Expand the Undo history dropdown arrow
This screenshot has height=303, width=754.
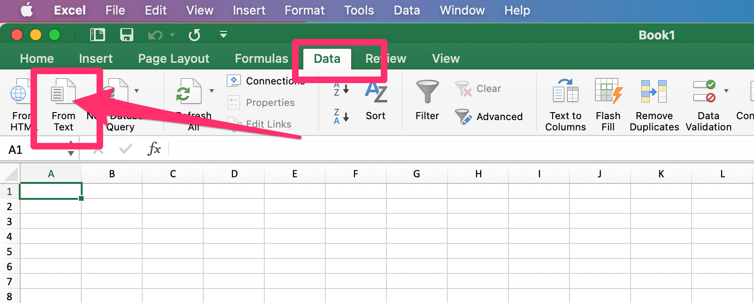click(x=172, y=35)
